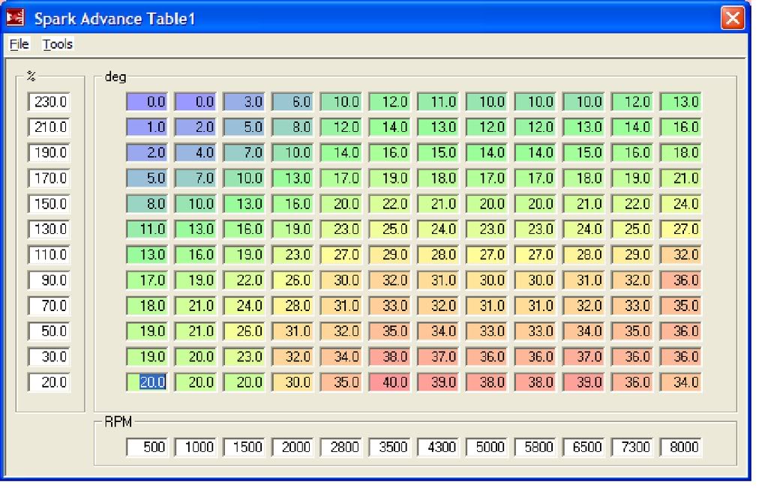
Task: Select the 20.0 load percentage field
Action: tap(48, 382)
